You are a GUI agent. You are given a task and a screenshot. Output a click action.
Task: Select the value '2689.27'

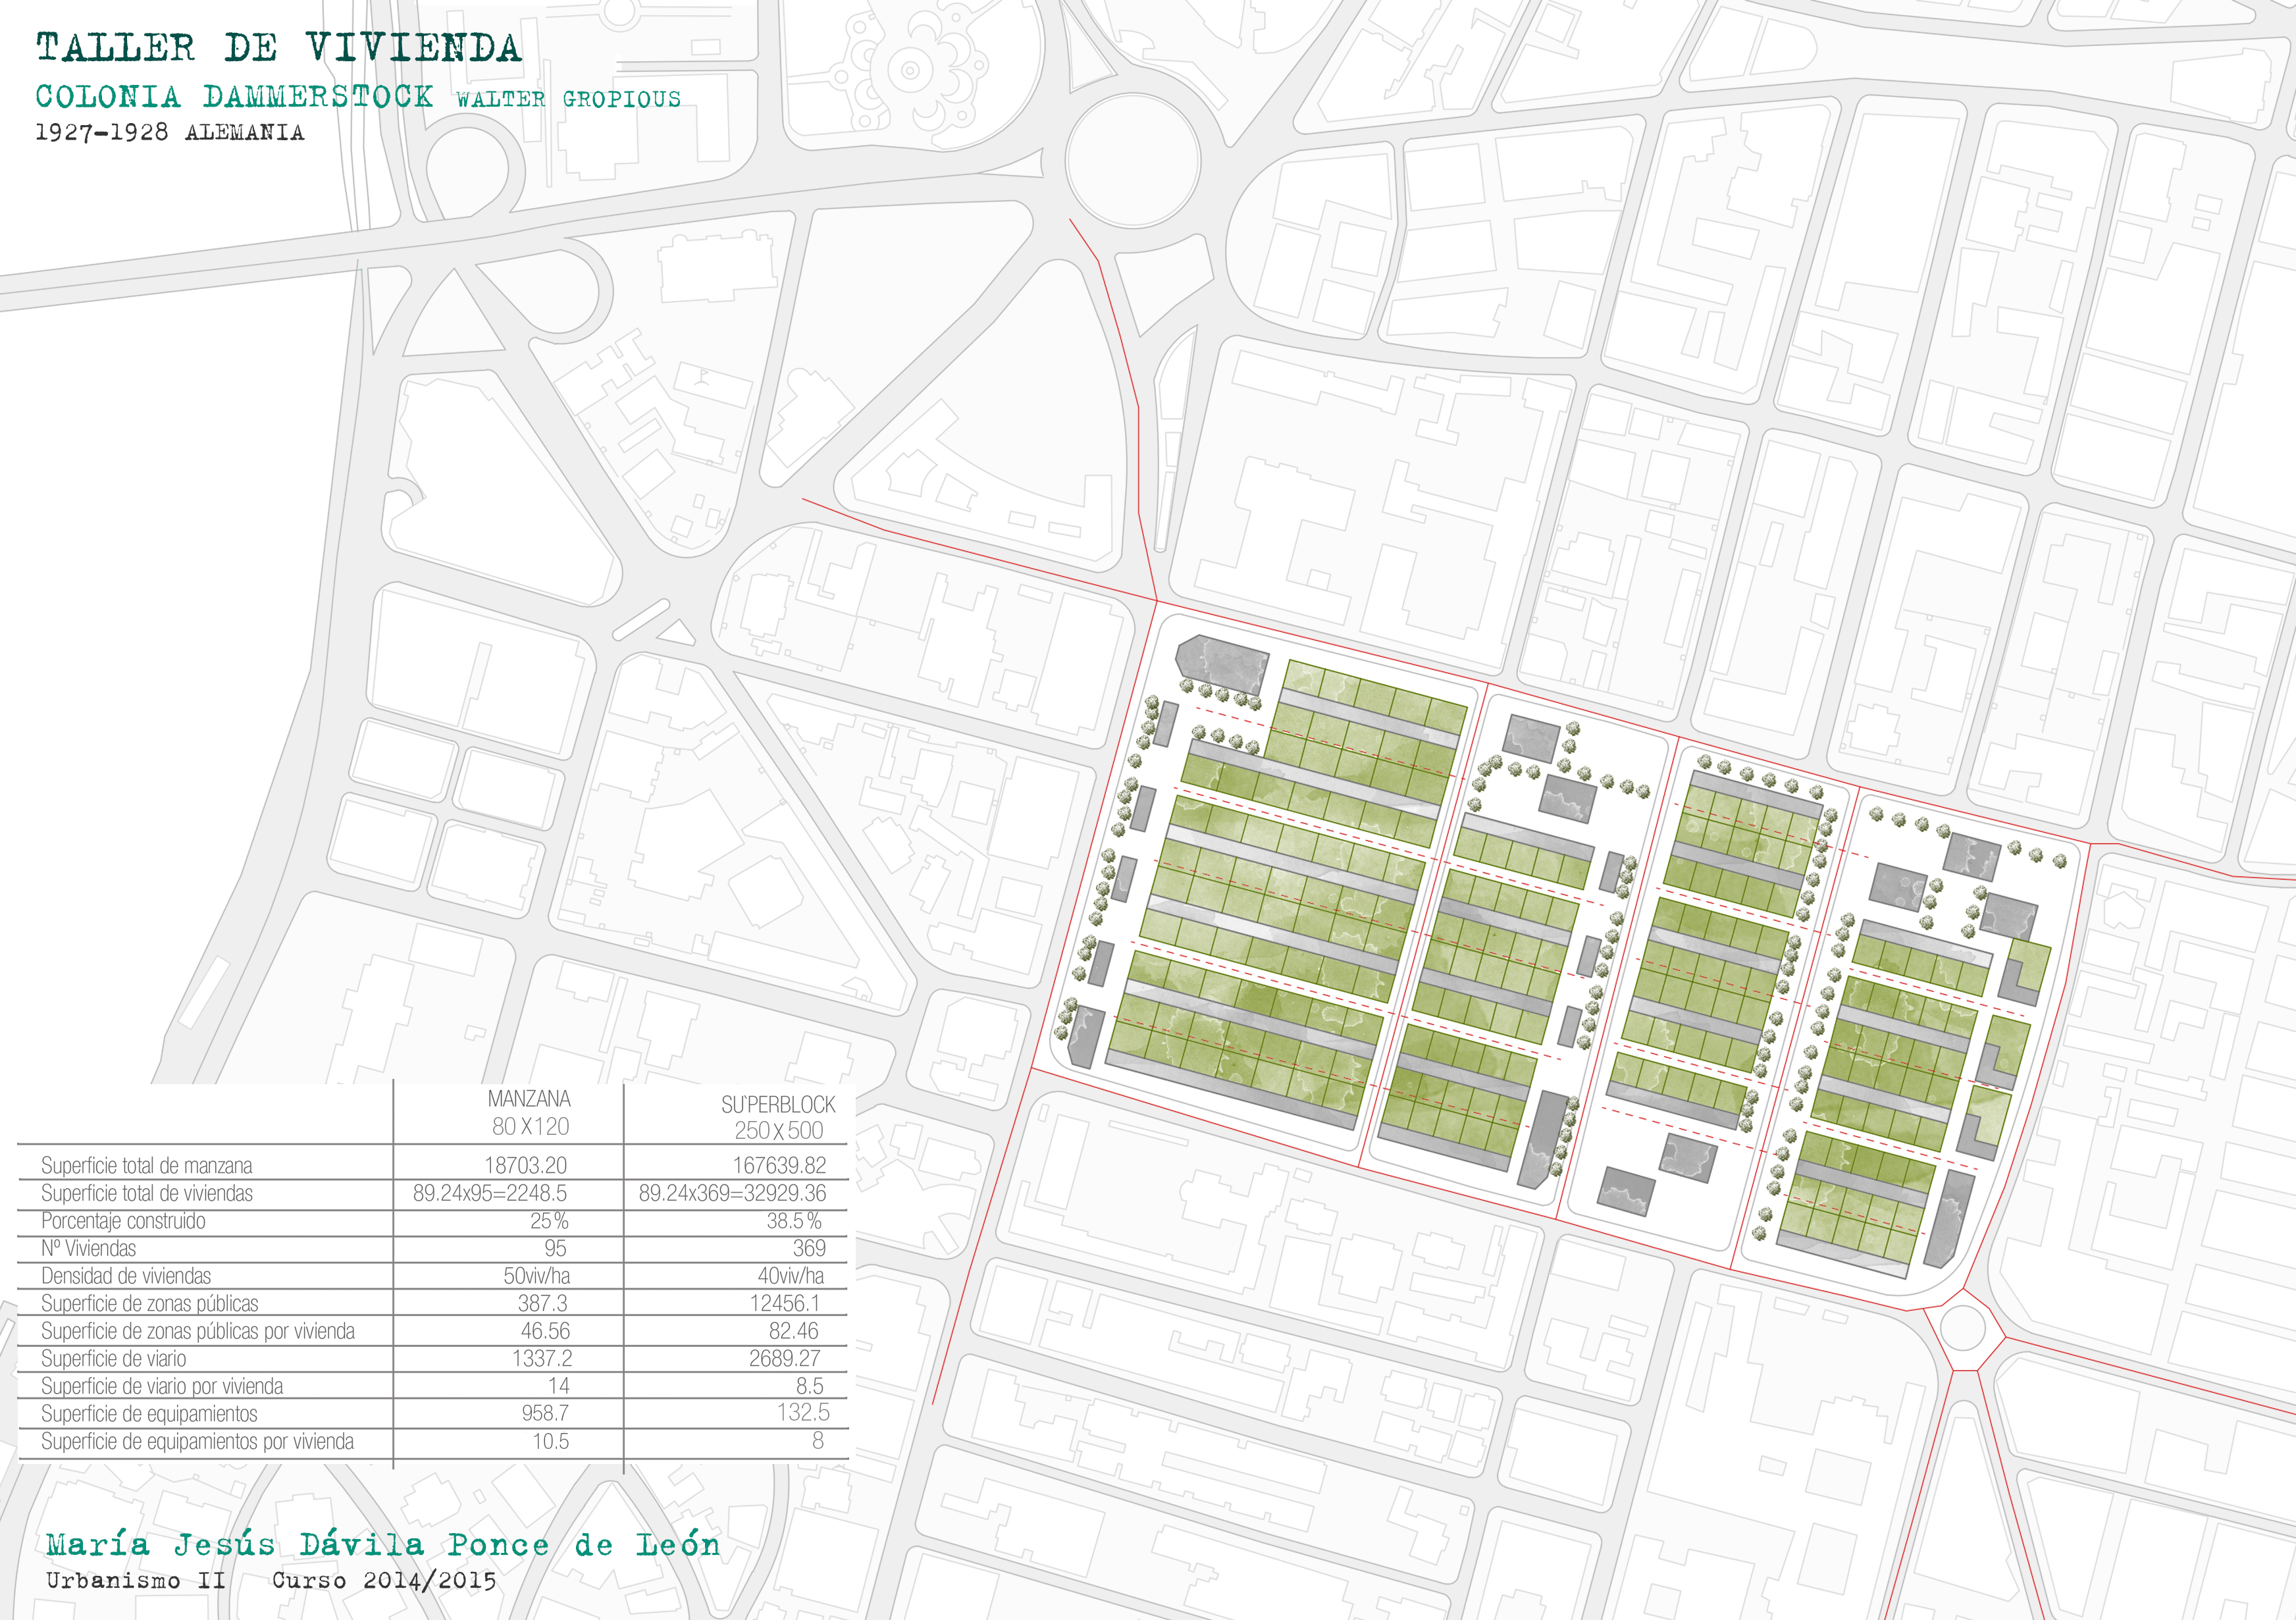pyautogui.click(x=785, y=1358)
